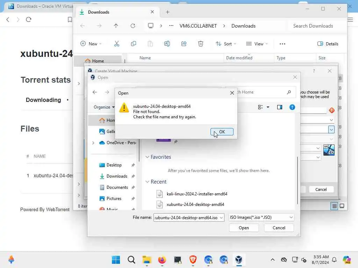Open VirtualBox from taskbar
Screen dimensions: 358x268
click(238, 260)
